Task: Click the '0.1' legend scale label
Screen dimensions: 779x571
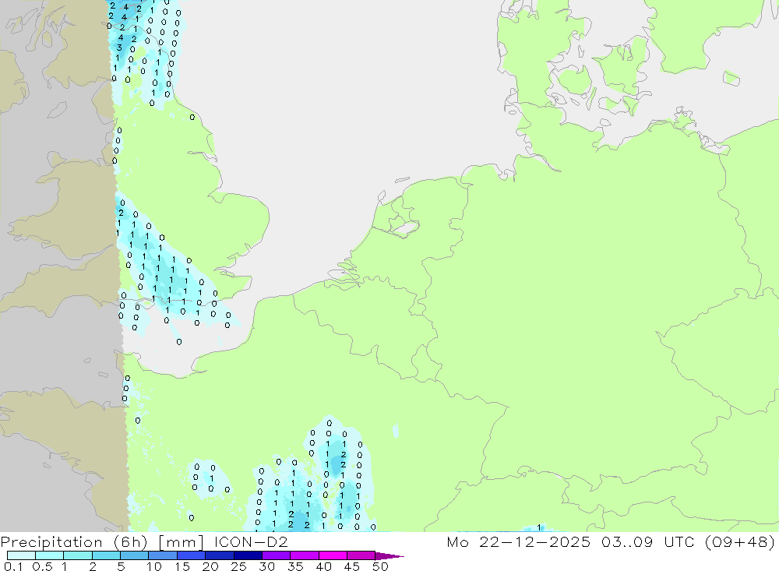Action: pos(13,566)
